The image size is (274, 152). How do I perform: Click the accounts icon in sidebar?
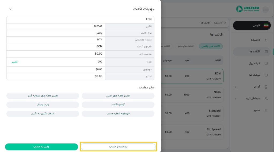(x=266, y=51)
